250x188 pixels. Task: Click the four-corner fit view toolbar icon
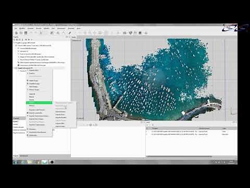pyautogui.click(x=100, y=33)
